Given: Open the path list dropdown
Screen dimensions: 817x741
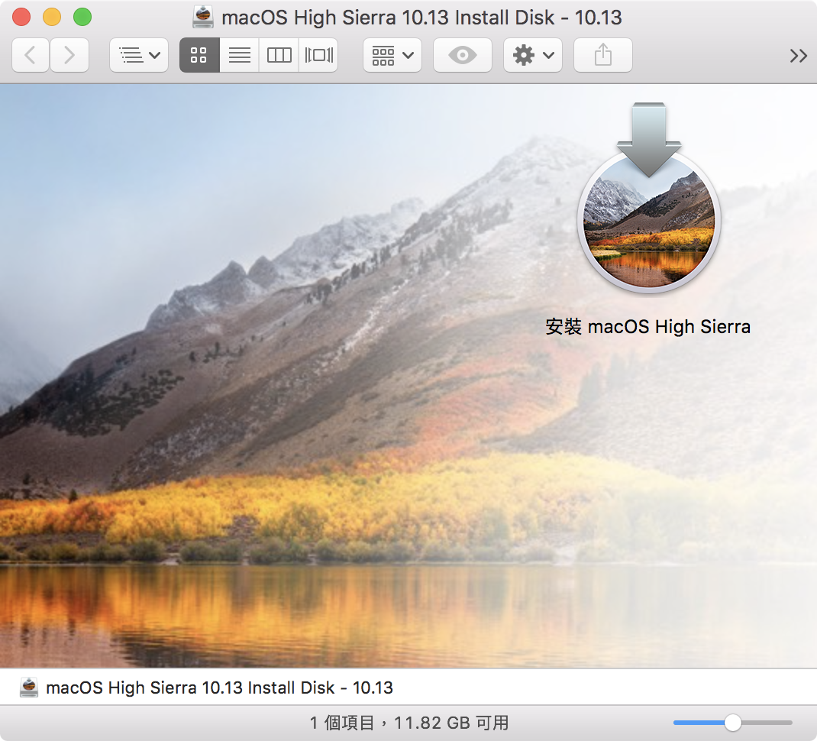Looking at the screenshot, I should click(139, 55).
